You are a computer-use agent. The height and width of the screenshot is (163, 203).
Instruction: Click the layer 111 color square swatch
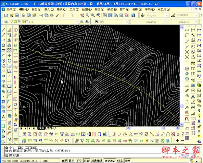27,22
